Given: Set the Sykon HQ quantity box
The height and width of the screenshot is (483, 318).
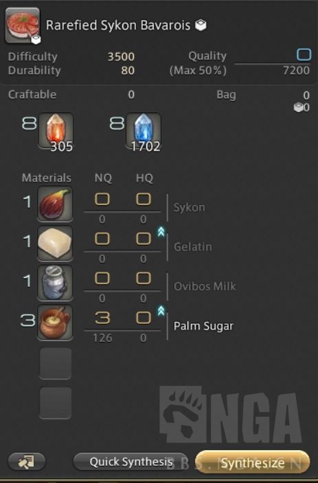Looking at the screenshot, I should pyautogui.click(x=144, y=200).
